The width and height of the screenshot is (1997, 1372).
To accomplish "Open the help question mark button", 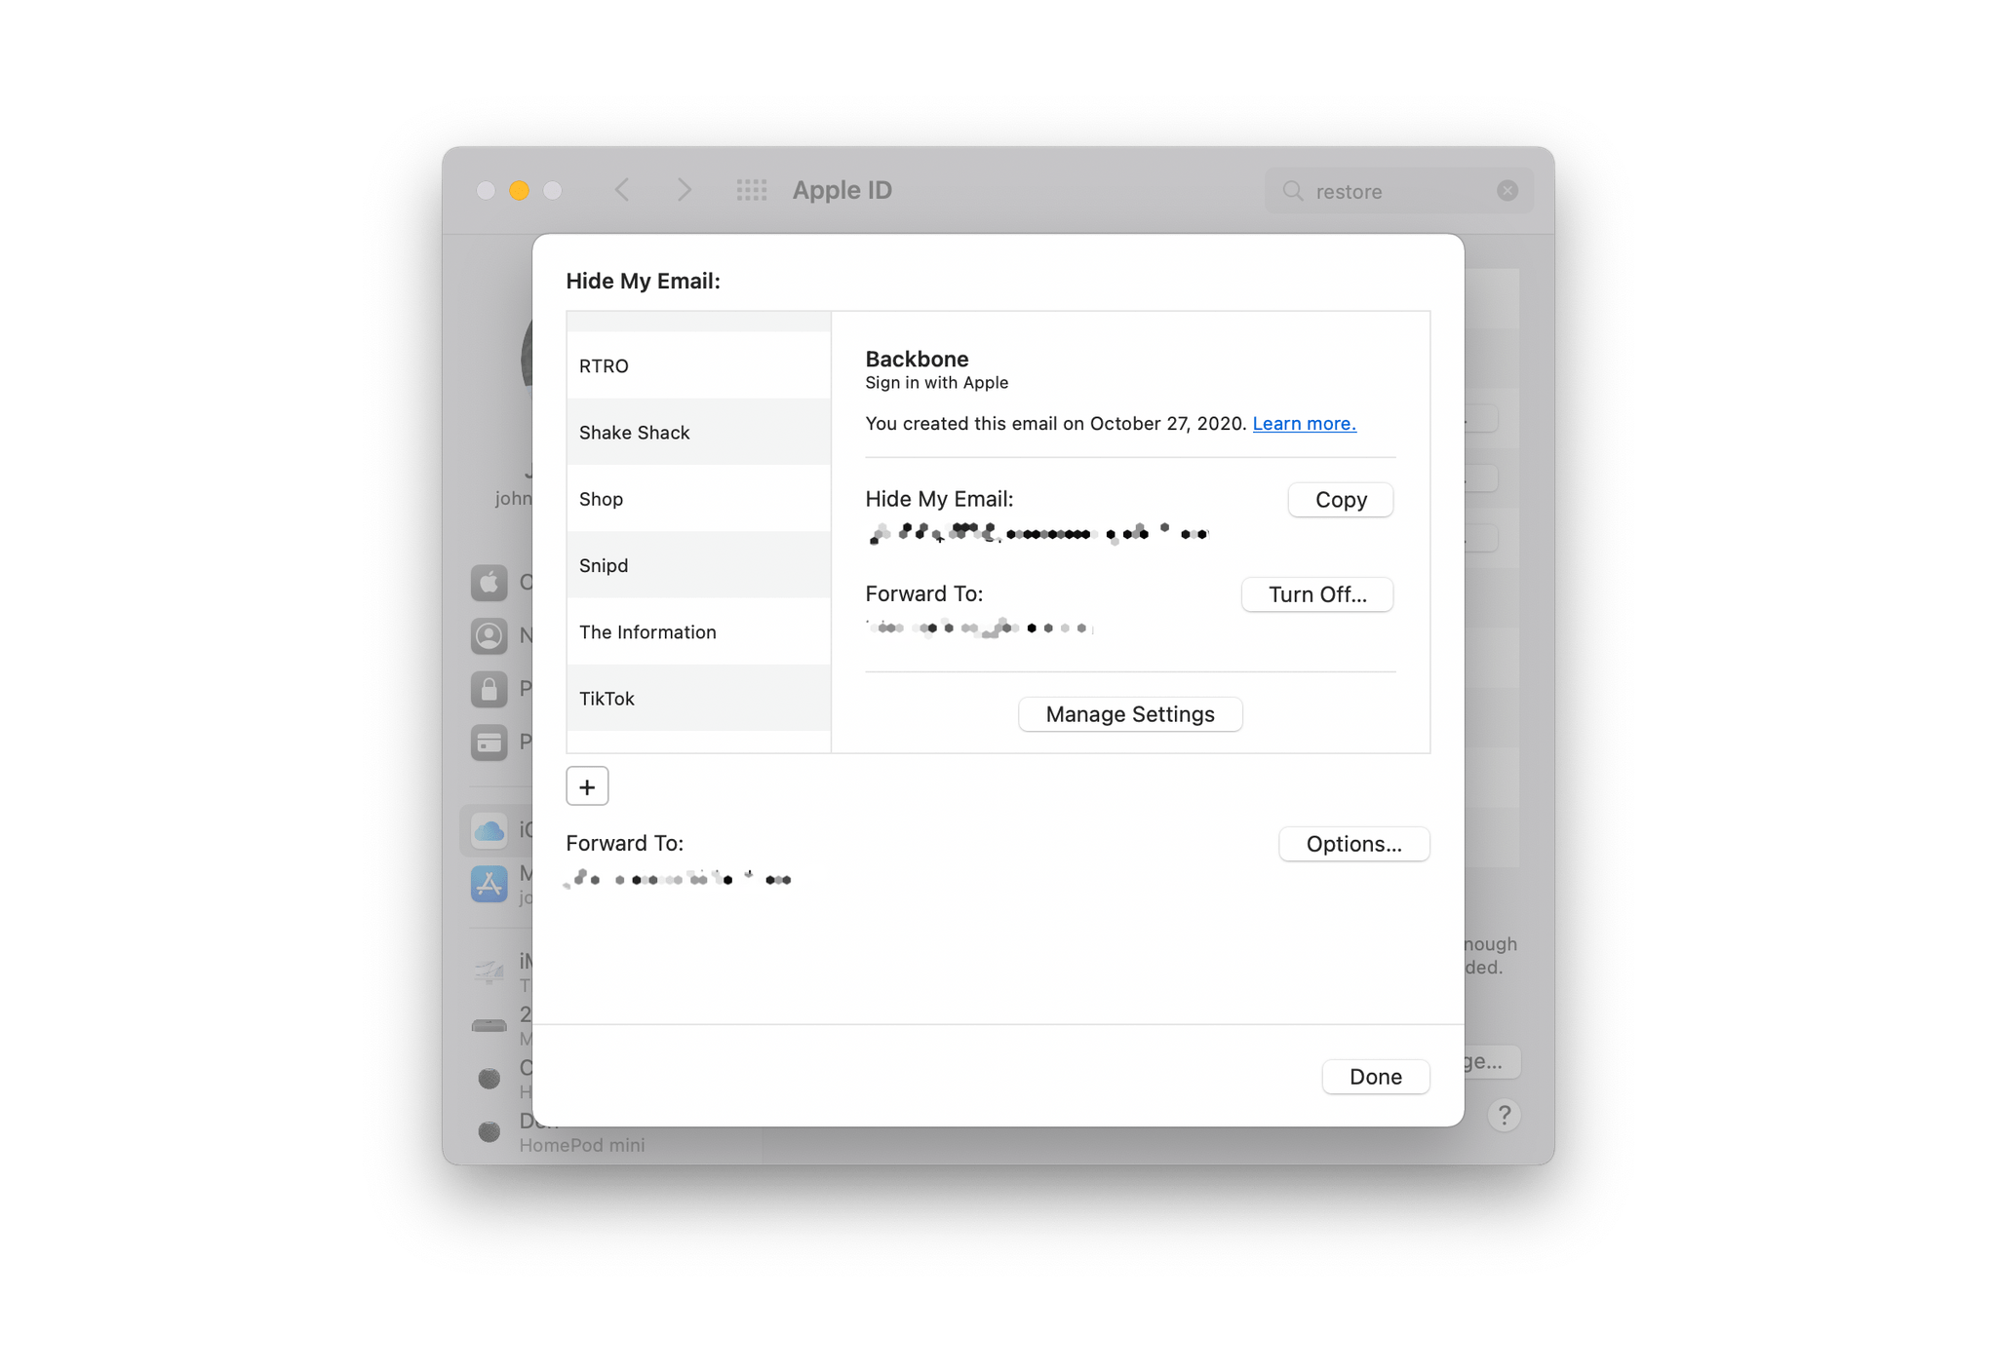I will tap(1504, 1115).
